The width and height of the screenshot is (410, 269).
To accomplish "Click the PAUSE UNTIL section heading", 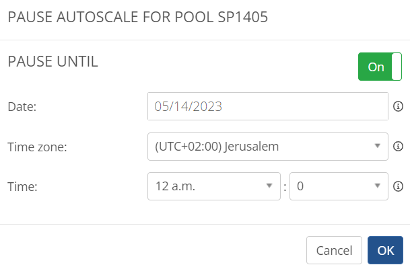I will 53,62.
